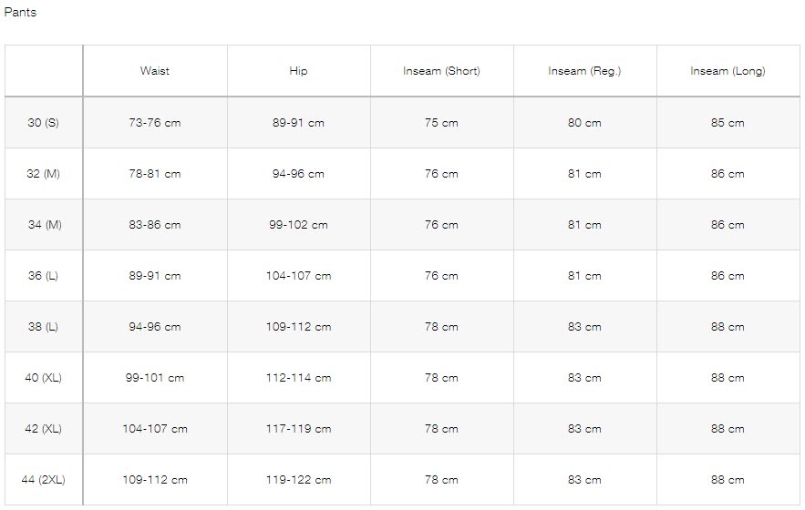Select the 119-122 cm hip cell
This screenshot has width=805, height=510.
pos(298,480)
